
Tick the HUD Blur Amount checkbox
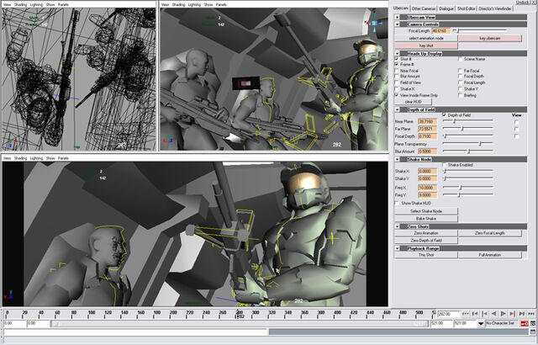(x=397, y=77)
